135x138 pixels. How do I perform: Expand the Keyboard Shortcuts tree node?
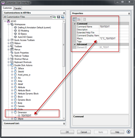tap(9, 62)
